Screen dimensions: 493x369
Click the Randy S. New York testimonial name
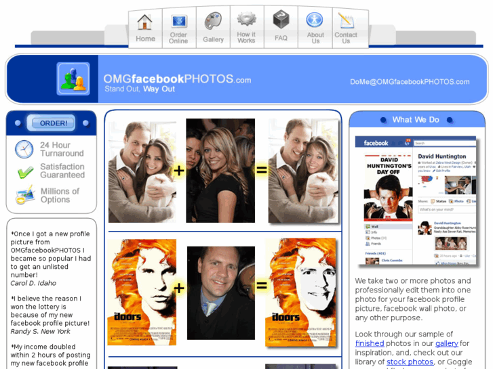[x=40, y=331]
